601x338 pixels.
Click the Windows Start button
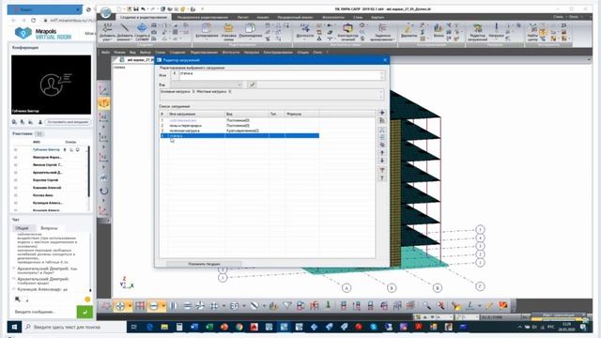point(14,327)
